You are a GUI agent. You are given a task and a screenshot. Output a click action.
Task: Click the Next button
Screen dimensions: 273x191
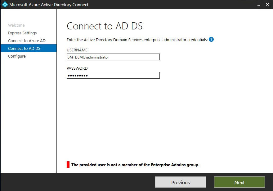[239, 182]
